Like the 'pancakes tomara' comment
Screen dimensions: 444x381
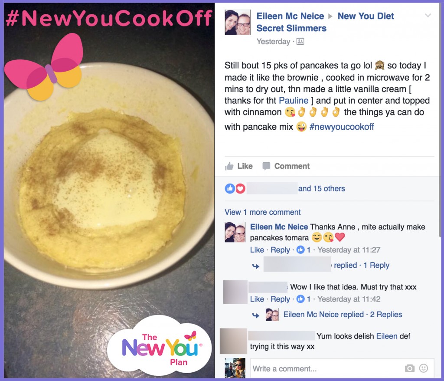pos(257,250)
